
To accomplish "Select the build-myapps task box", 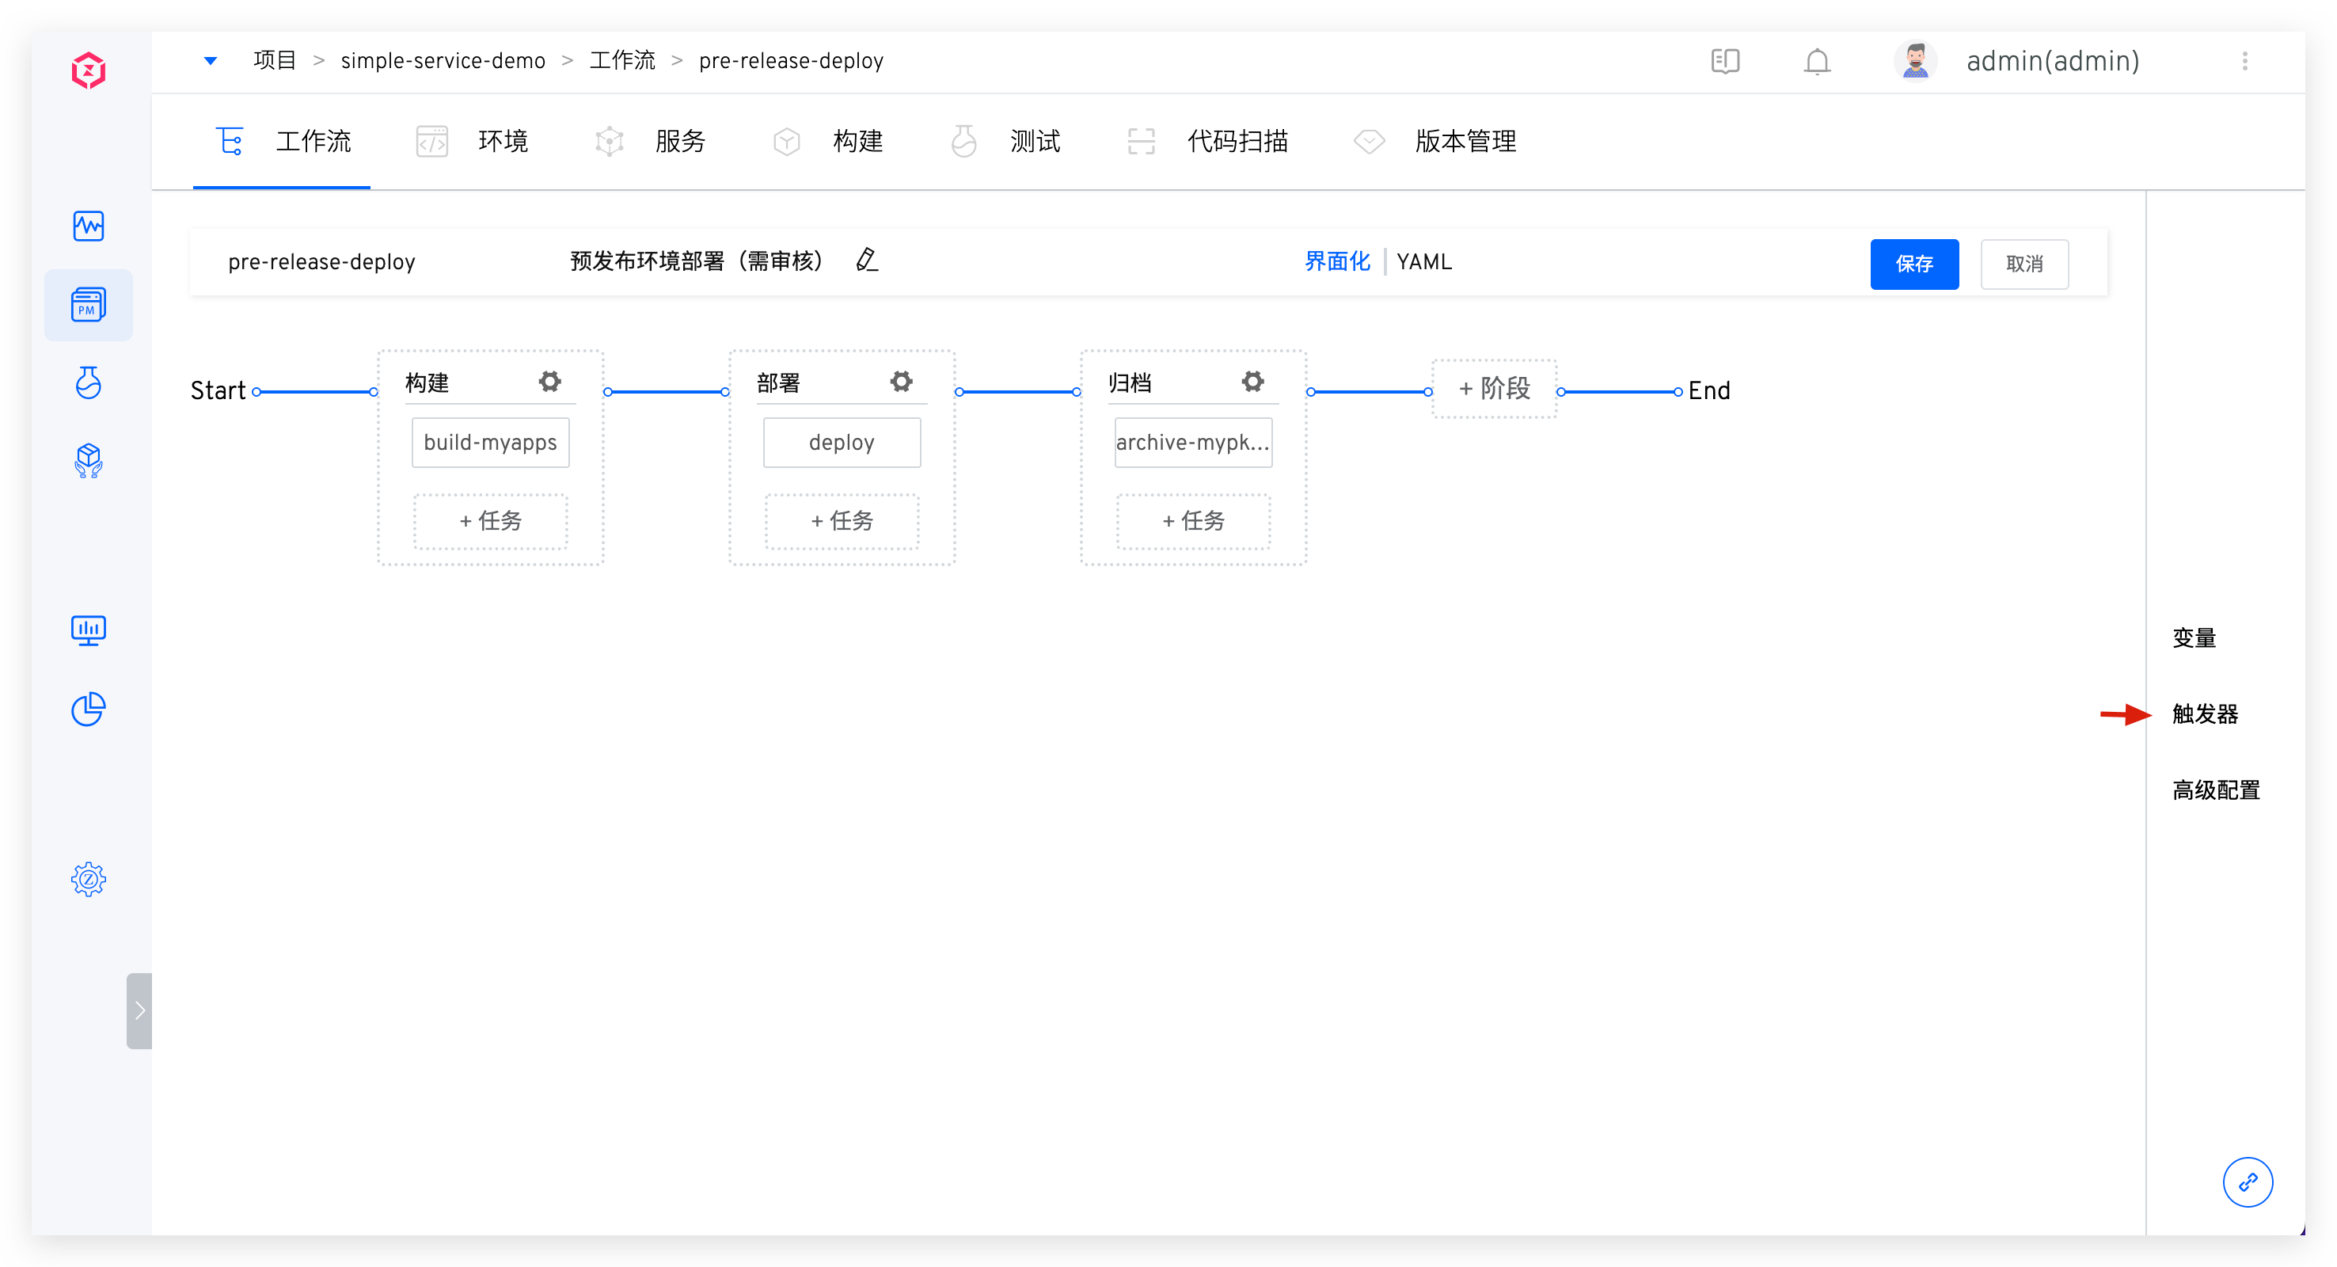I will pos(490,443).
